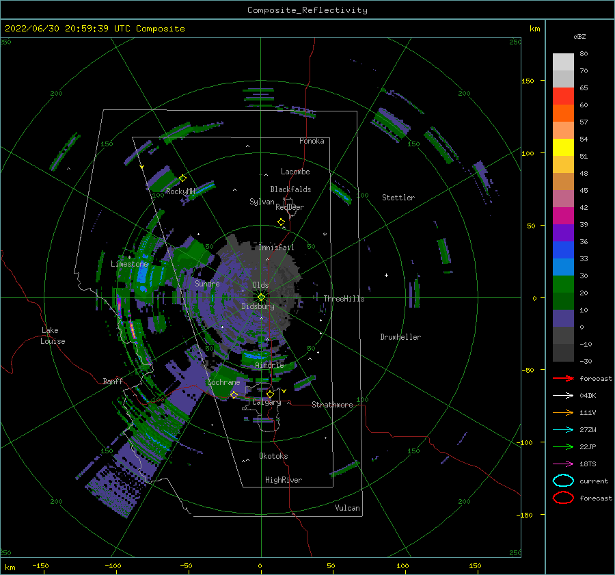Click the Banff label
615x575 pixels.
113,381
